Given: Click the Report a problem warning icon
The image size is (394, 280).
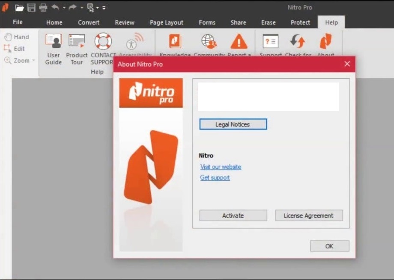Looking at the screenshot, I should [239, 41].
